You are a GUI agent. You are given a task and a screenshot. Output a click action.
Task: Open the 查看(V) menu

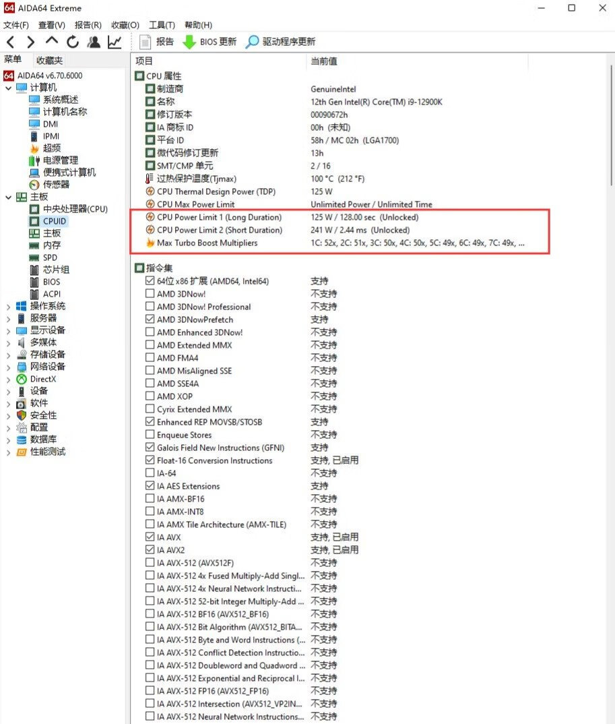tap(52, 25)
